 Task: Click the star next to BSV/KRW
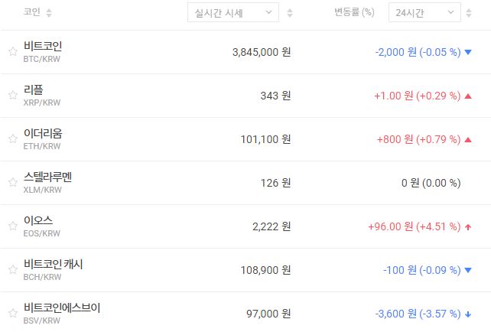coord(12,314)
